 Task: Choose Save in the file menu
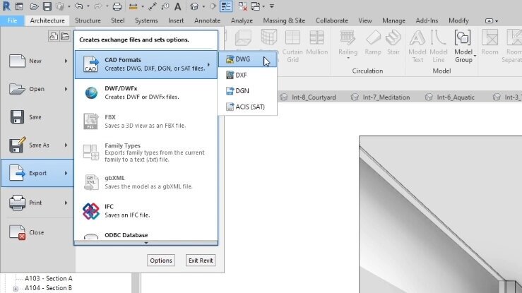37,117
